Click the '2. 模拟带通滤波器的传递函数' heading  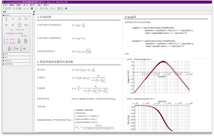pos(55,62)
